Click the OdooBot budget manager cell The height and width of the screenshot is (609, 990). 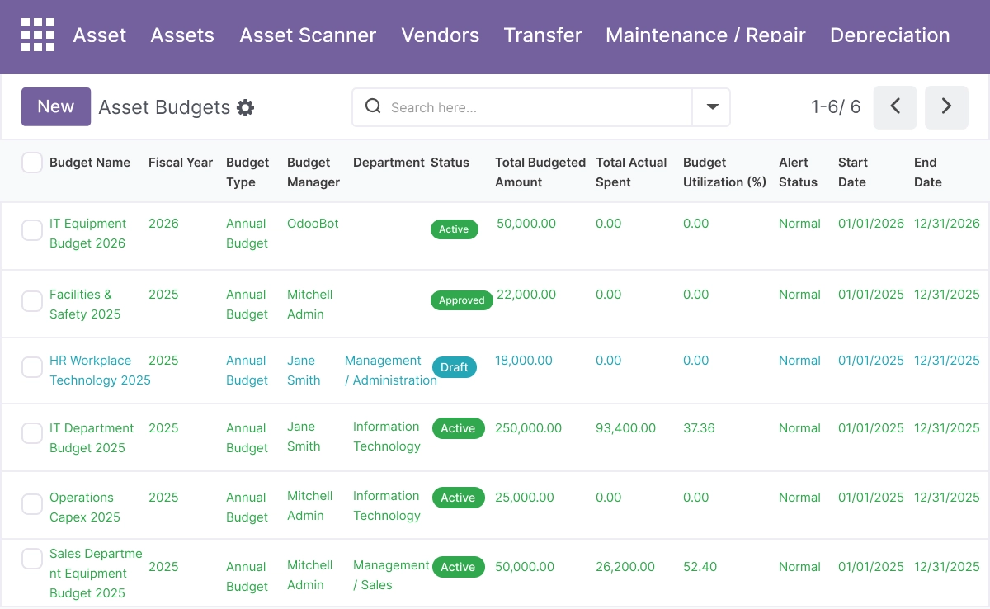(313, 224)
